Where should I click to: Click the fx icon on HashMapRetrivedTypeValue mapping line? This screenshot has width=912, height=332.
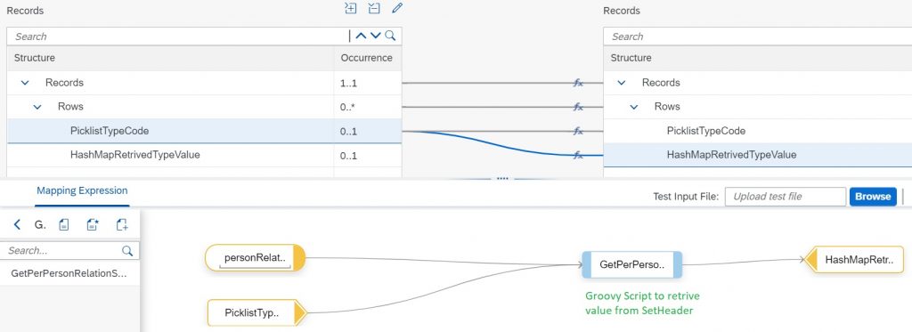click(578, 155)
